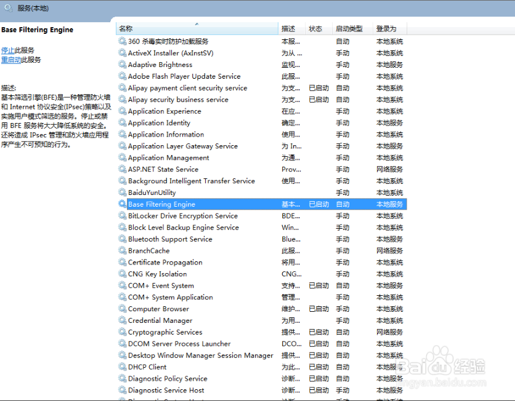Click the gear icon next to BranchCache
Image resolution: width=515 pixels, height=401 pixels.
point(121,250)
